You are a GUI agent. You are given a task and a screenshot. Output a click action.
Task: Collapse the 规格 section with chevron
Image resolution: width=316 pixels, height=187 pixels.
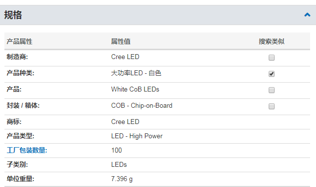(x=307, y=15)
